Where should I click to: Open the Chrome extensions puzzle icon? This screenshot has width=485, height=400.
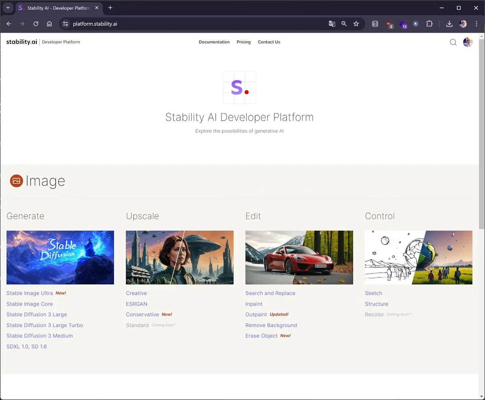coord(429,24)
